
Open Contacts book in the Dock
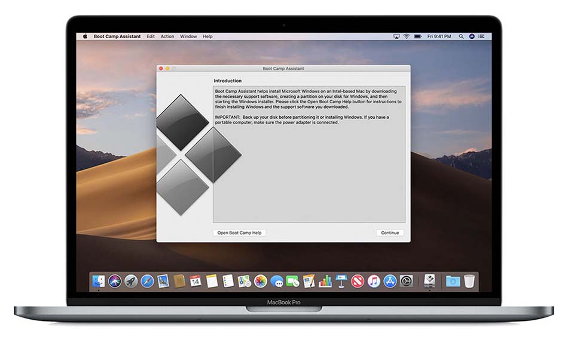(179, 281)
